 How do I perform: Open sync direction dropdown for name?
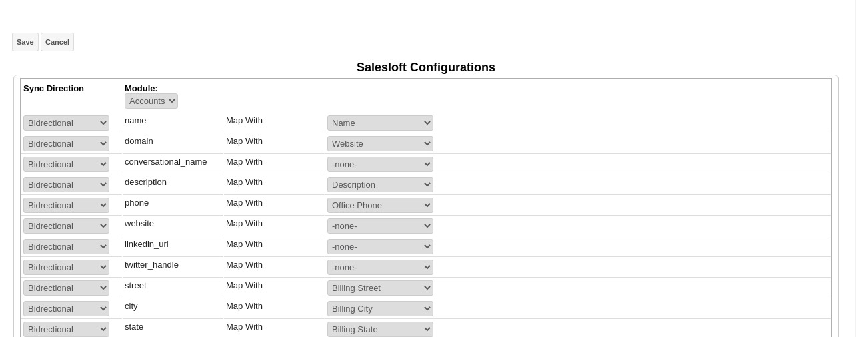66,123
